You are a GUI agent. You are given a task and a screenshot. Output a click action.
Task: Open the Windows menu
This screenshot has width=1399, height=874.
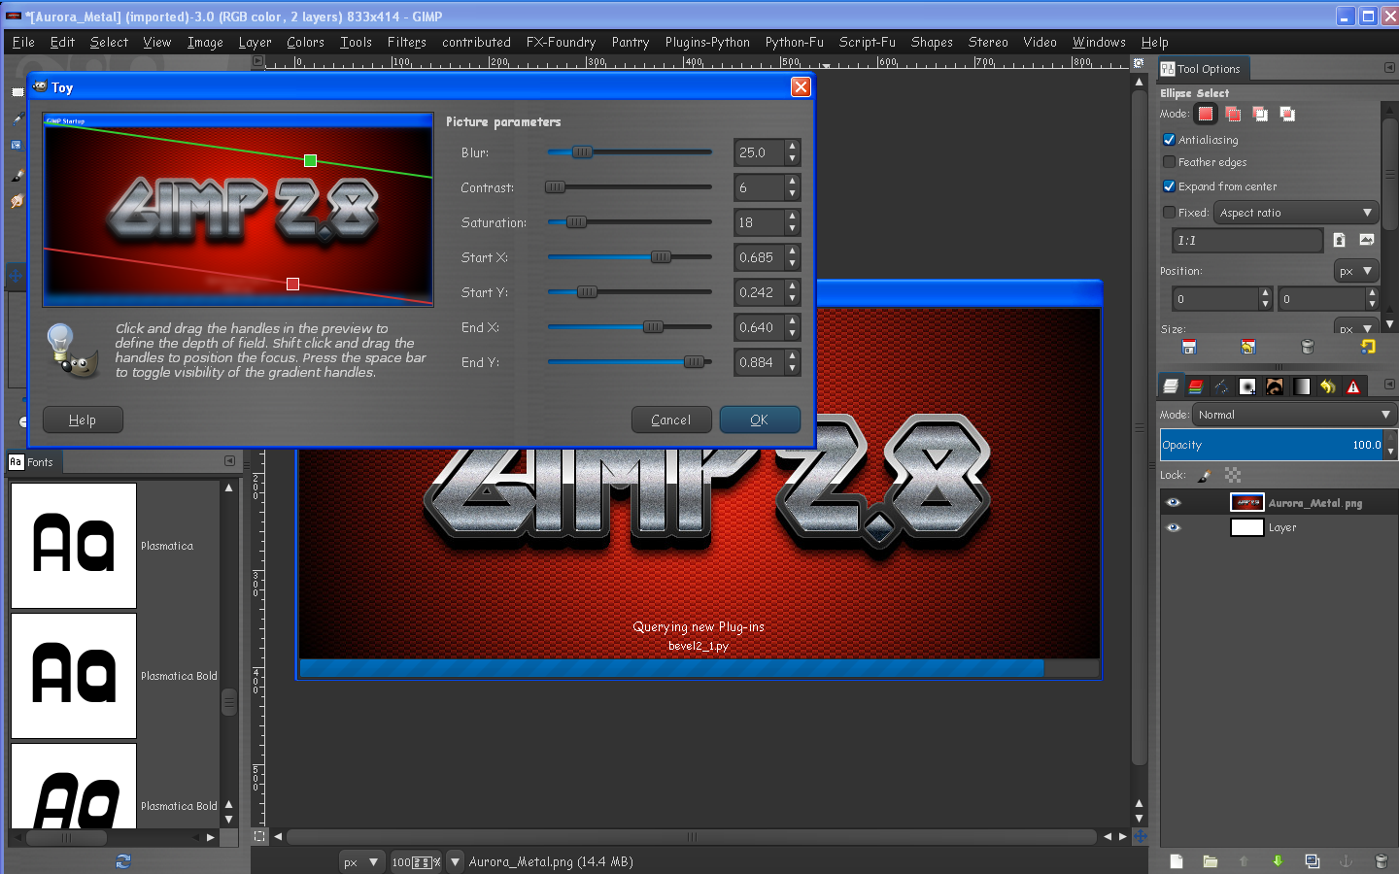click(1099, 42)
